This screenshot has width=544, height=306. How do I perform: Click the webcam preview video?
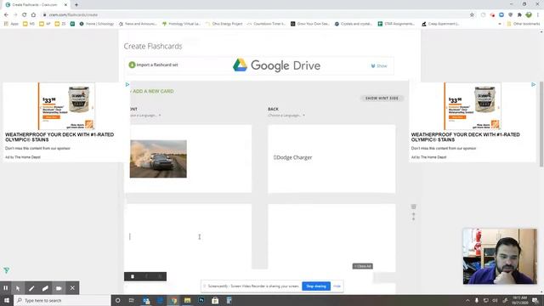500,256
